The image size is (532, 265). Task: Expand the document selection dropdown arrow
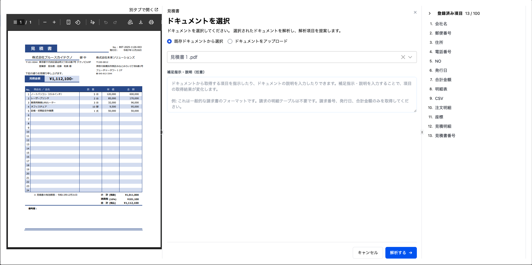pyautogui.click(x=410, y=57)
